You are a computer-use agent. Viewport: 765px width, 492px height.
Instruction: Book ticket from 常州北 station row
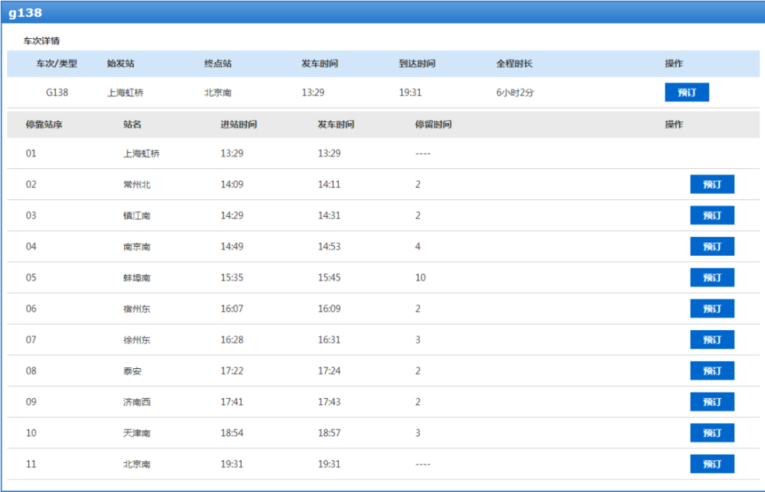coord(711,184)
